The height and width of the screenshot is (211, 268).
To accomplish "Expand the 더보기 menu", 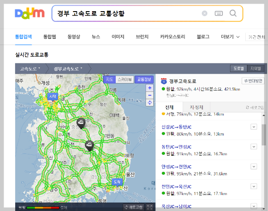I will (x=230, y=37).
